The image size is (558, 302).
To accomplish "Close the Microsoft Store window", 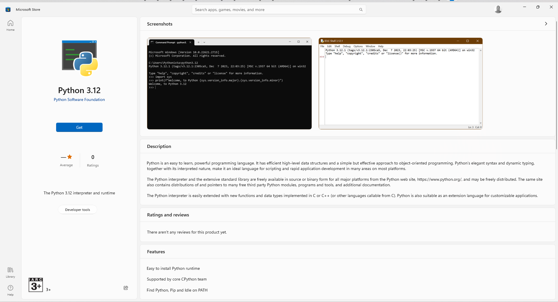I will [551, 7].
